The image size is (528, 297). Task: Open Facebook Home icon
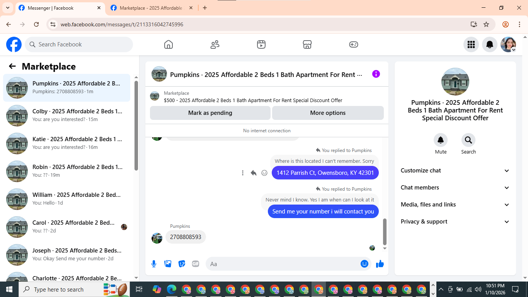pyautogui.click(x=169, y=44)
